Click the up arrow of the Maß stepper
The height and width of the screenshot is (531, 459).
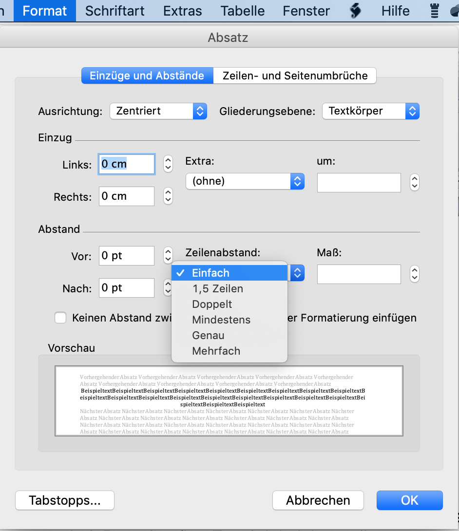click(x=414, y=270)
